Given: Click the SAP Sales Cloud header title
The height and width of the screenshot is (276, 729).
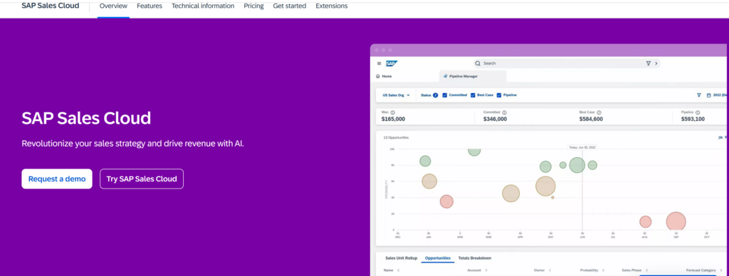Looking at the screenshot, I should (x=51, y=6).
